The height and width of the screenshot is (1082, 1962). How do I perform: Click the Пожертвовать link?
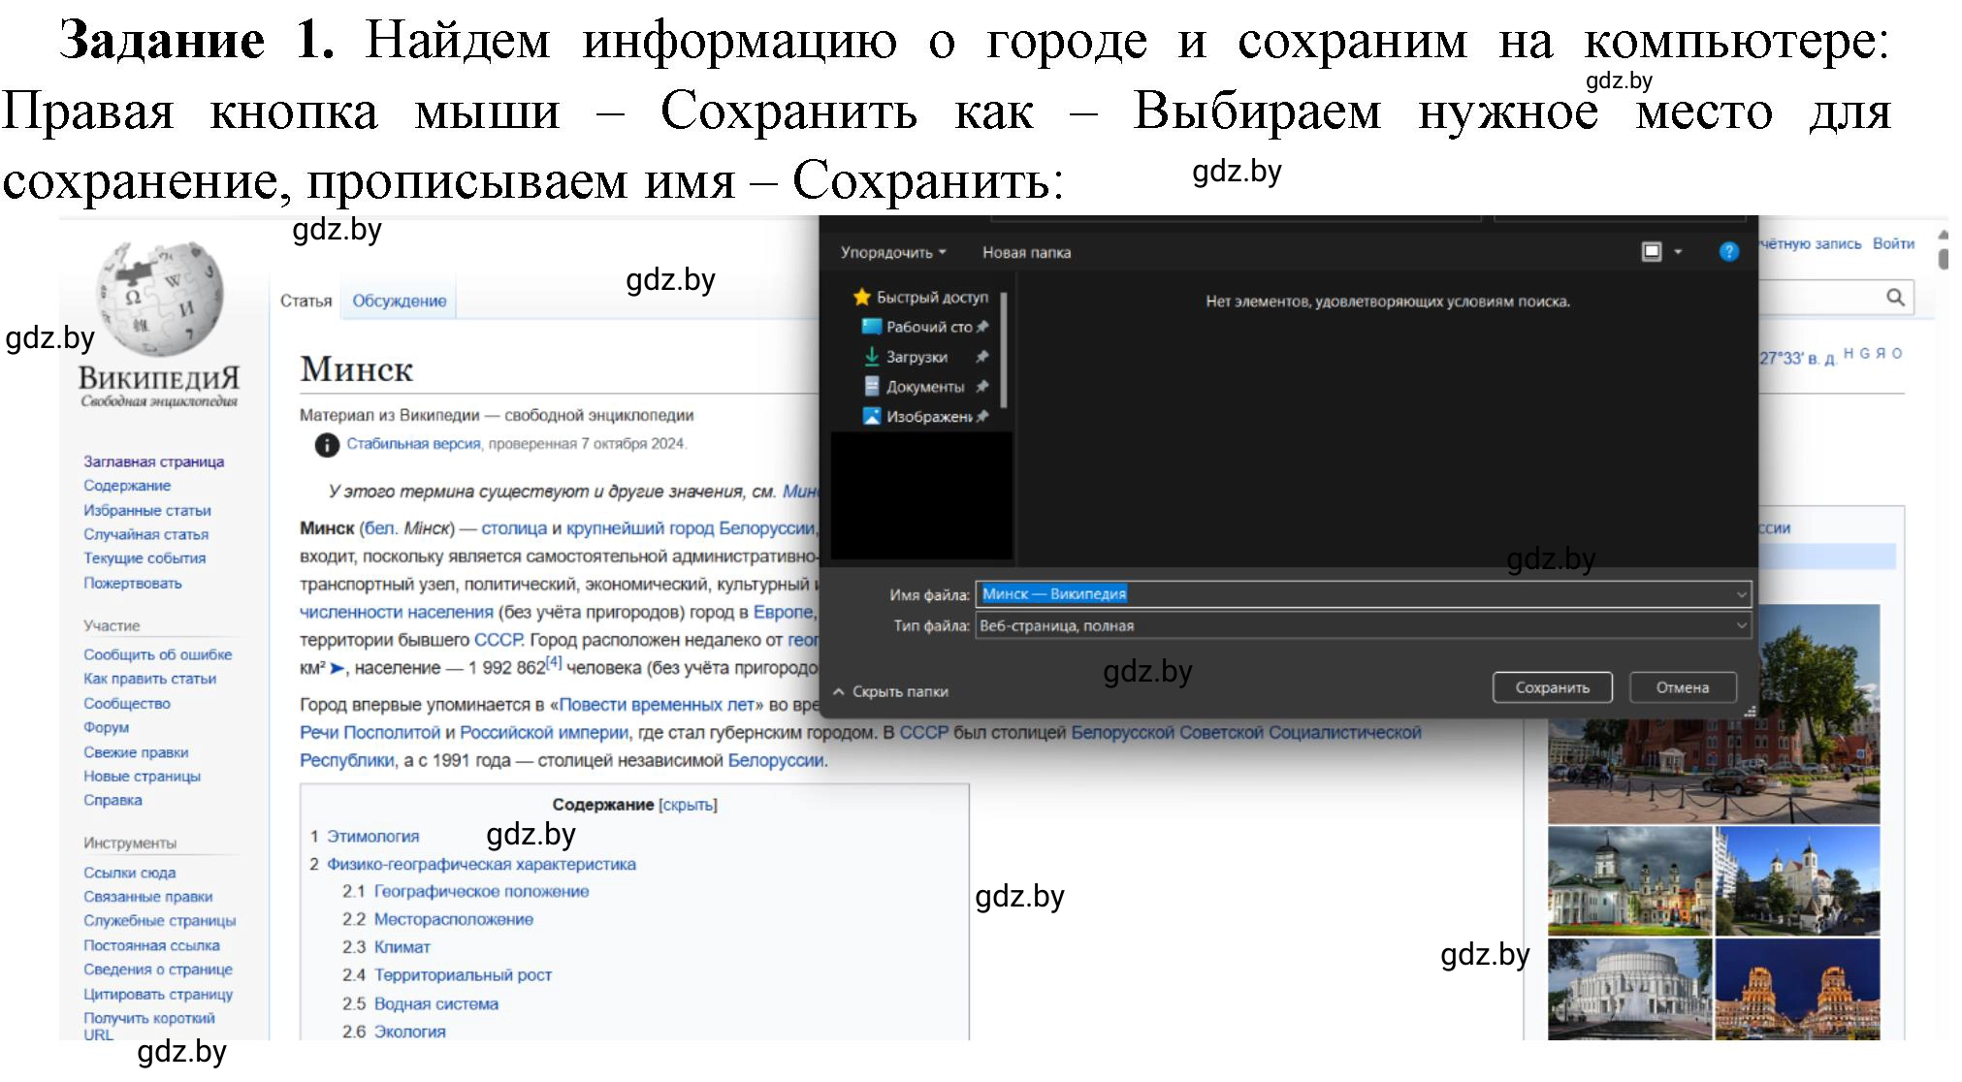click(x=133, y=584)
